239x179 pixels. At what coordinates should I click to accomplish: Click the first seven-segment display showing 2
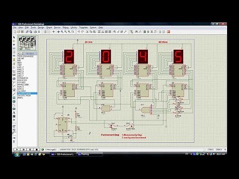(x=69, y=57)
